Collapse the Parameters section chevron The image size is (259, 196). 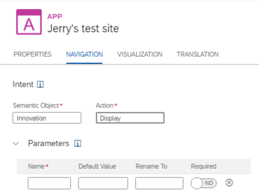point(16,143)
